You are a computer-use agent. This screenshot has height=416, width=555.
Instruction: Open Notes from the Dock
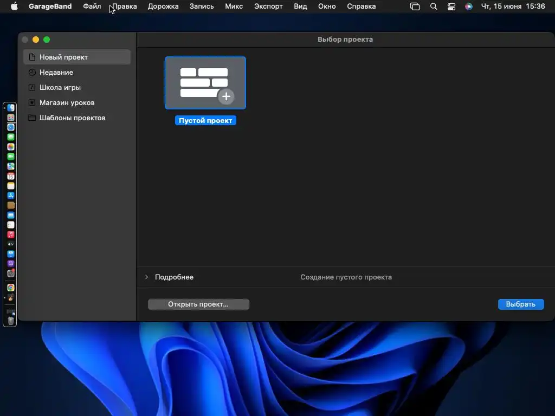pyautogui.click(x=11, y=186)
